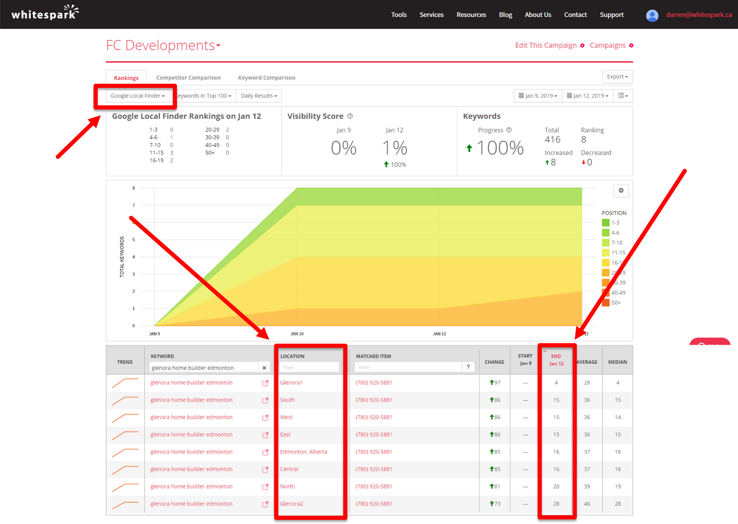Open external link icon for Glenora1 row

click(265, 383)
